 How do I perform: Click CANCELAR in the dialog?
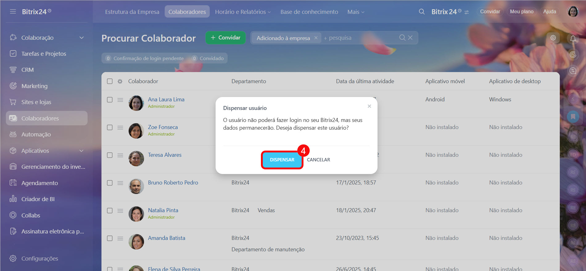click(x=318, y=160)
